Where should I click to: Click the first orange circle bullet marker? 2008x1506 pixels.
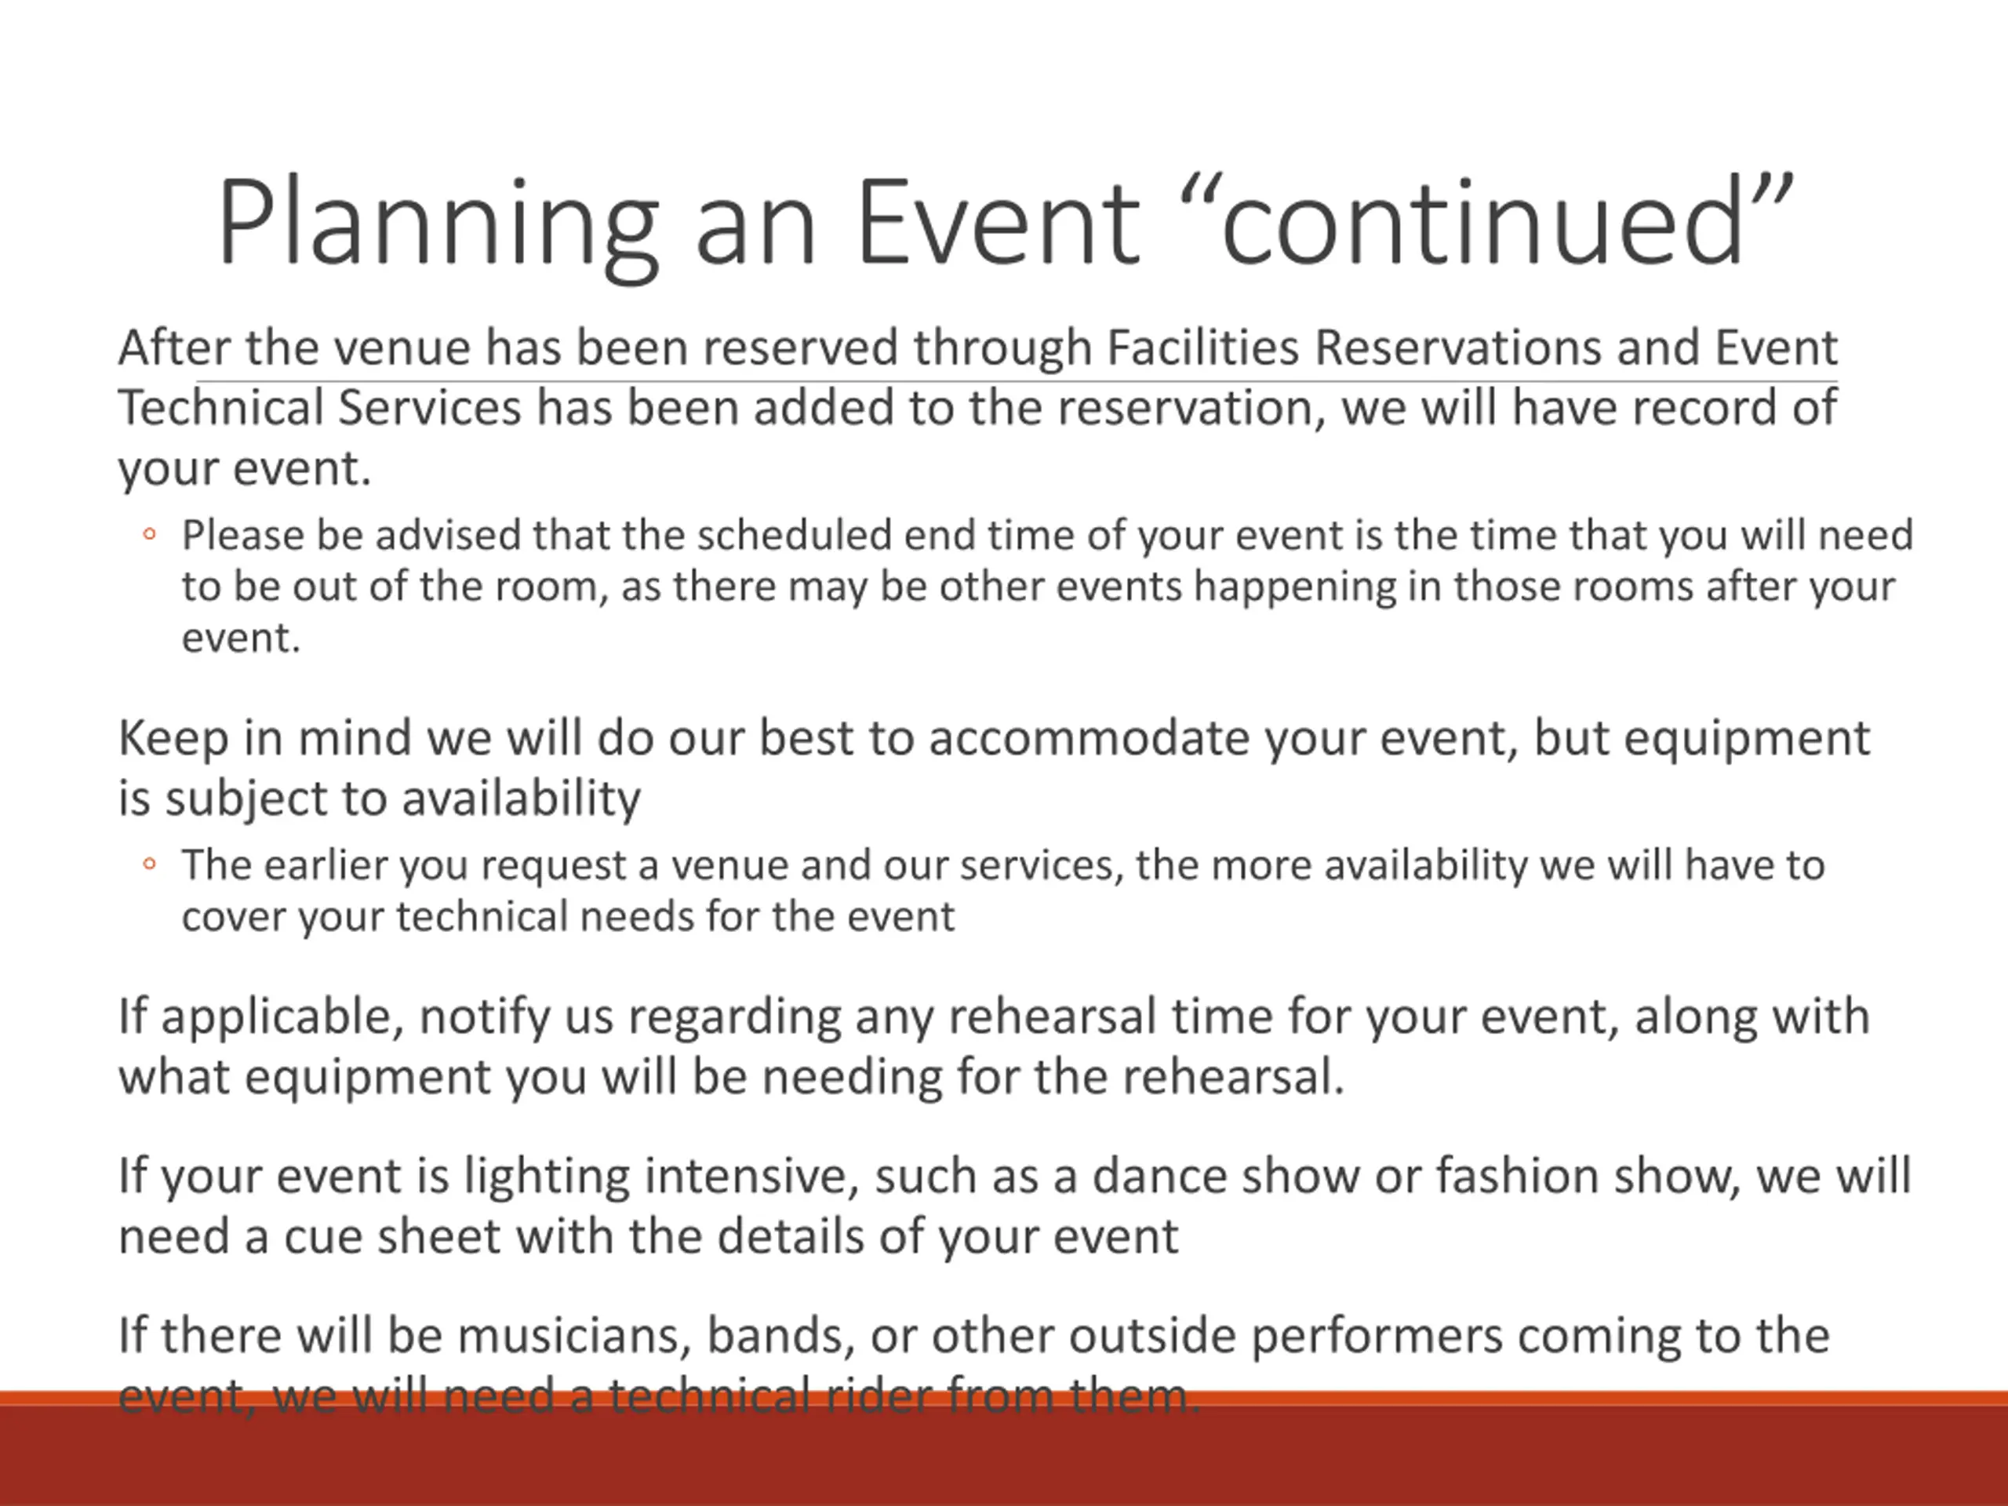pos(150,535)
